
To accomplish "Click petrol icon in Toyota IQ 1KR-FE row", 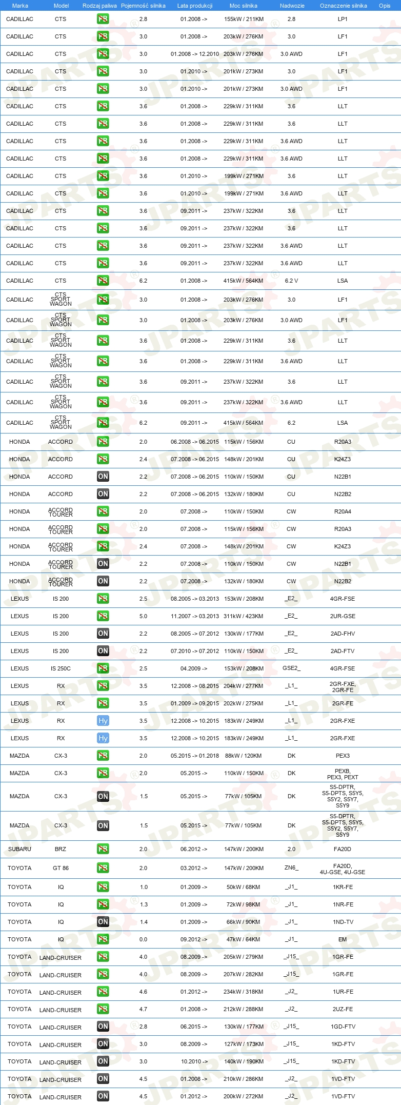I will tap(103, 887).
